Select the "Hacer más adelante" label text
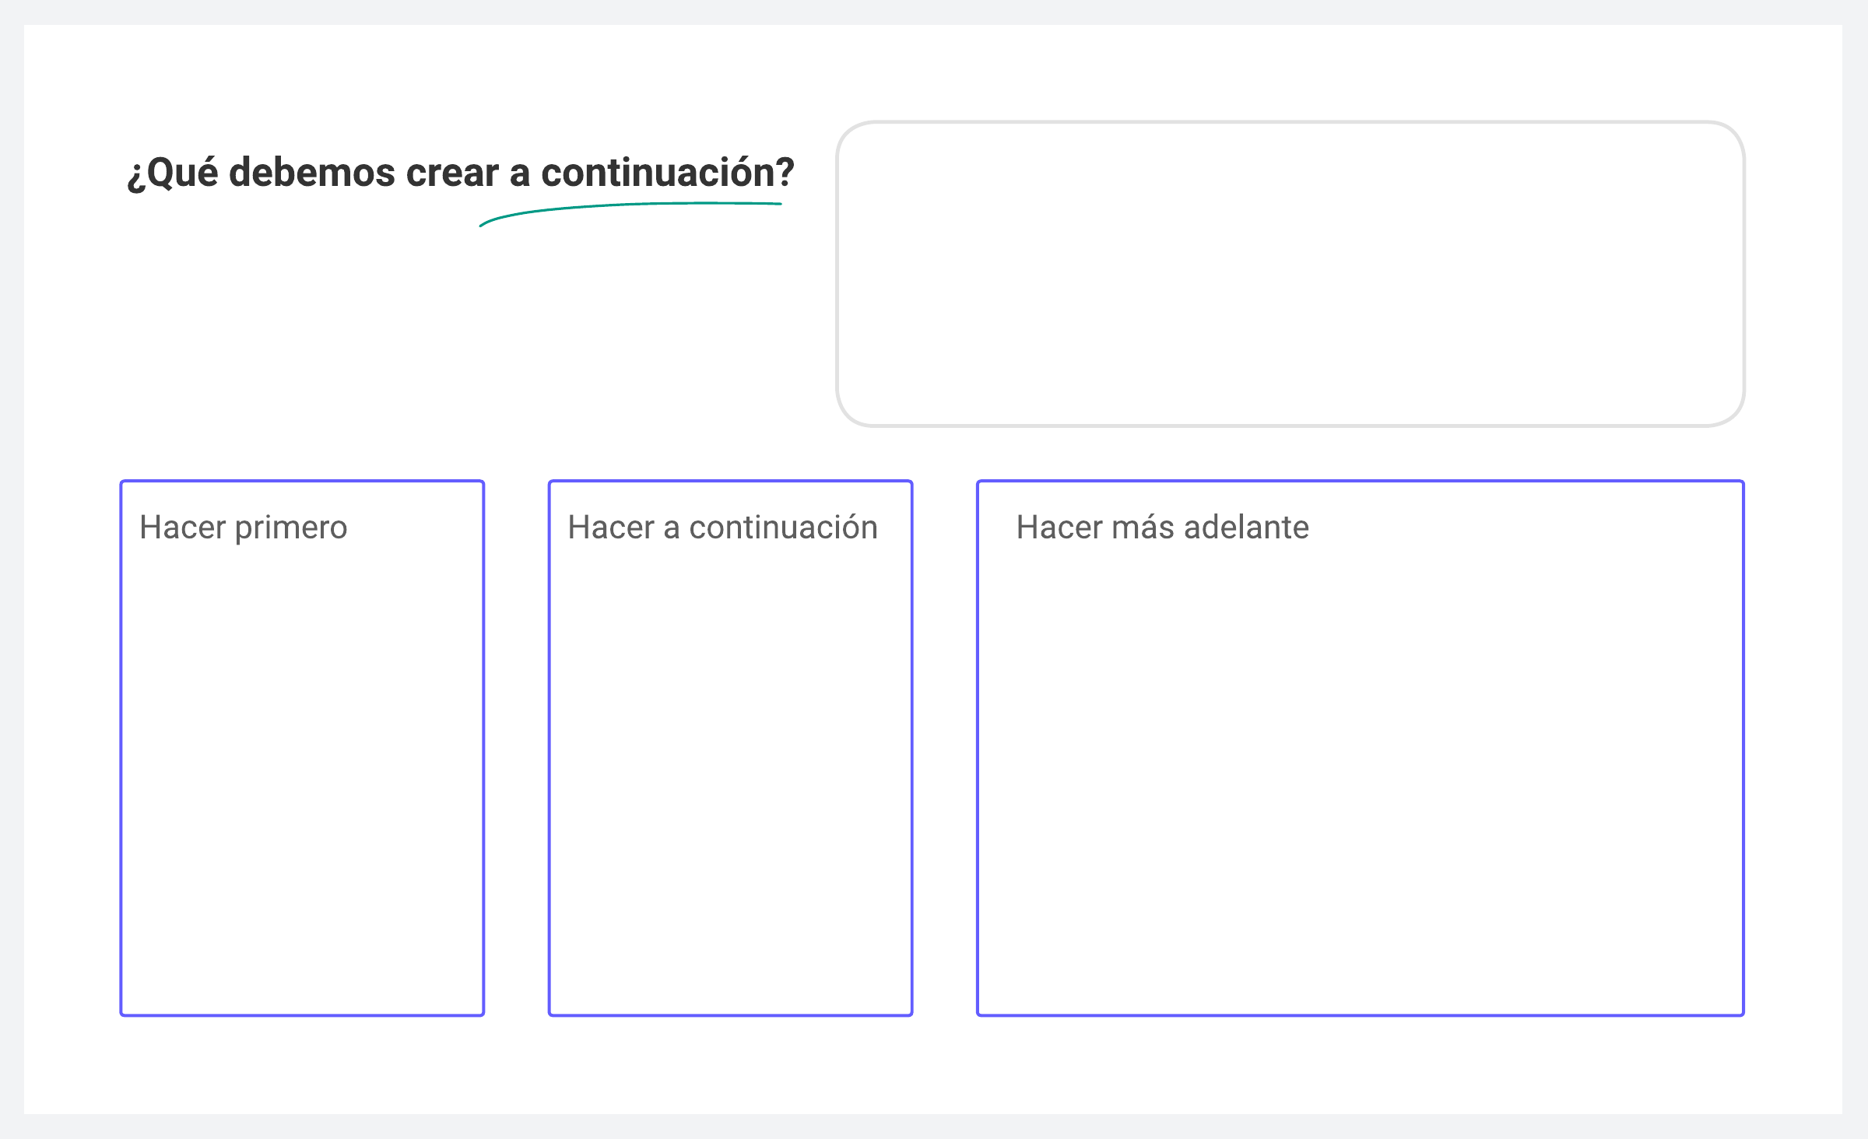Viewport: 1868px width, 1139px height. pyautogui.click(x=1162, y=527)
